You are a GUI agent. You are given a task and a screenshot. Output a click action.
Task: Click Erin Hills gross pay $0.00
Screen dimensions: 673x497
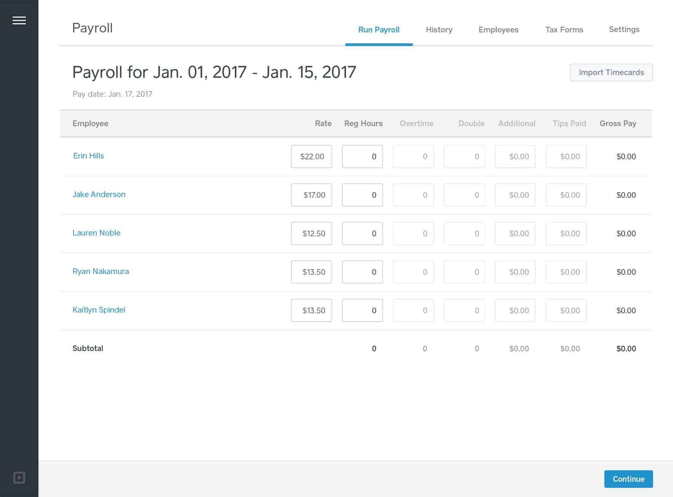point(626,157)
